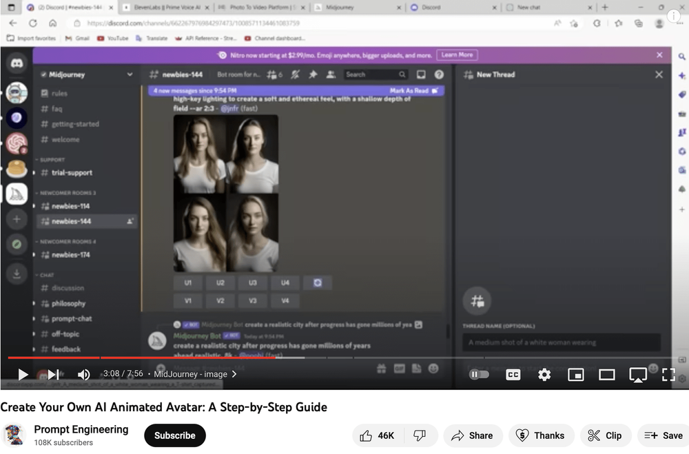The image size is (689, 454).
Task: Dismiss the Nitro promotion banner
Action: [x=659, y=55]
